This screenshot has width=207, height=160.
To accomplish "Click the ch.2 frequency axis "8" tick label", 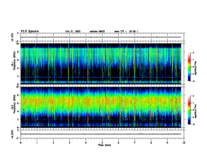I will [x=18, y=95].
